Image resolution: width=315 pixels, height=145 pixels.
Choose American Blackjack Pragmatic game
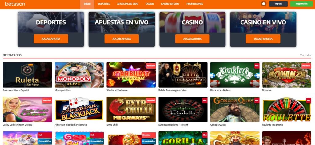79,109
